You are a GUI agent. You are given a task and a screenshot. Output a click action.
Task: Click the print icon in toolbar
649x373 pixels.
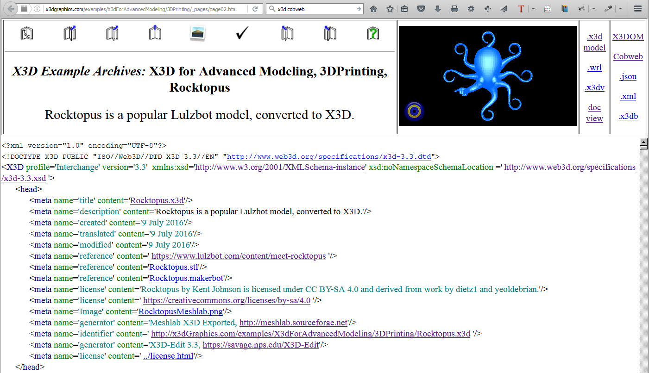click(x=454, y=9)
